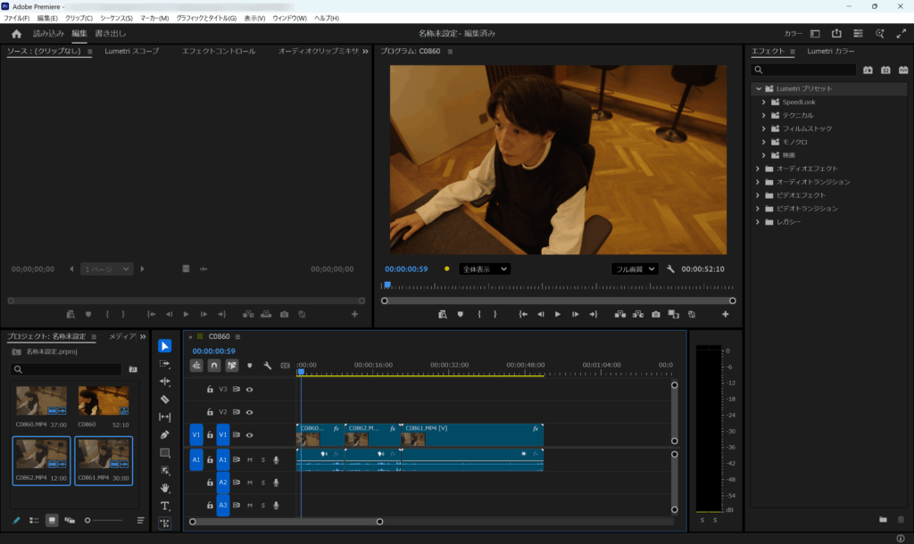The image size is (914, 544).
Task: Select the Type (T) tool
Action: coord(165,506)
